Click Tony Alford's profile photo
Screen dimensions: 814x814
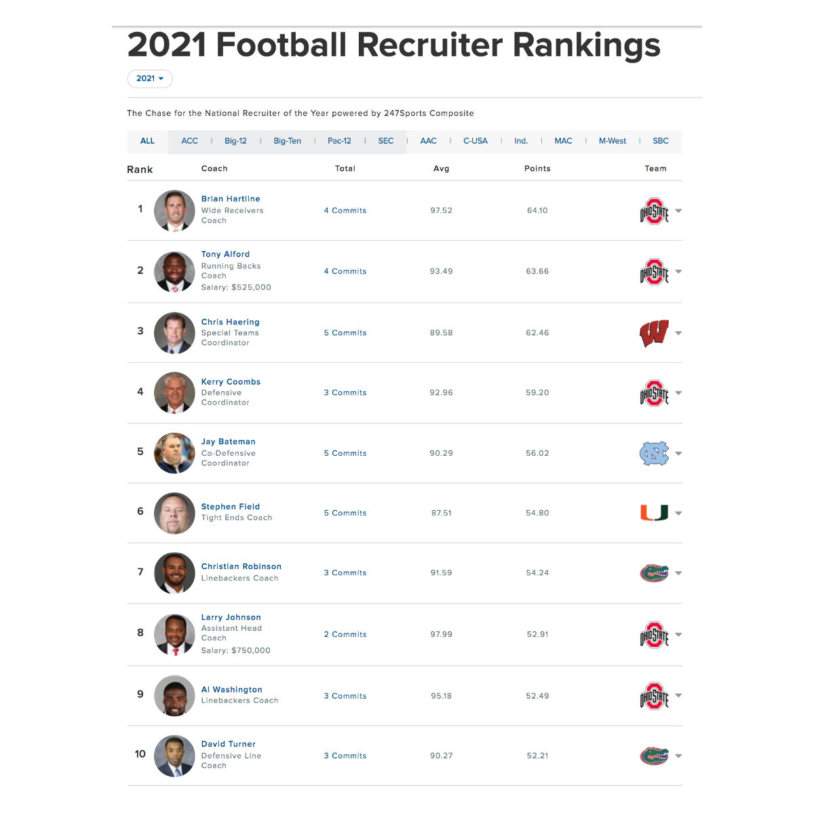pos(174,271)
